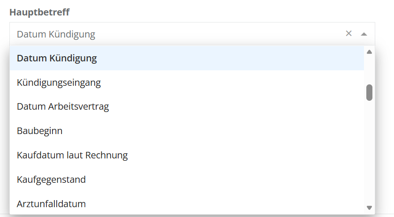The width and height of the screenshot is (394, 217).
Task: Select Kaufdatum laut Rechnung
Action: click(72, 155)
